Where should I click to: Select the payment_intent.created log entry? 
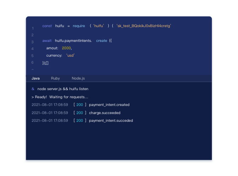tap(109, 105)
